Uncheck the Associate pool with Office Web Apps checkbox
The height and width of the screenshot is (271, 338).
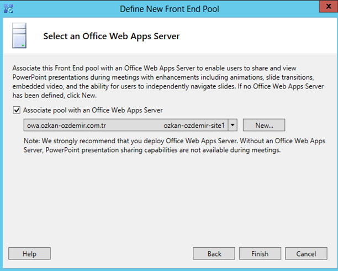coord(17,110)
